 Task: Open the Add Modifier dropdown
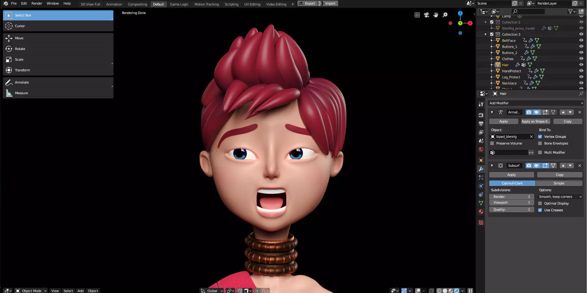[536, 103]
